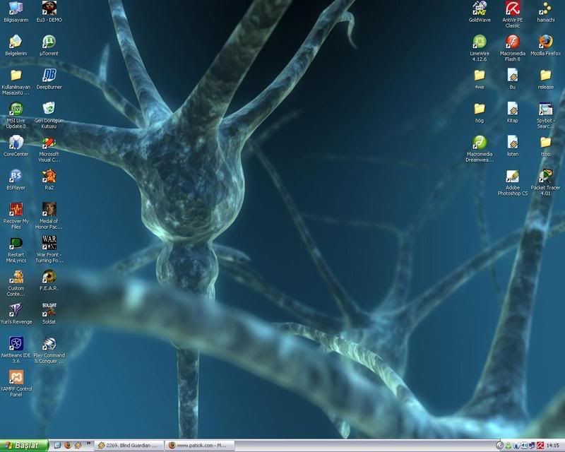Launch the Eu3 - DEMO shortcut
The image size is (565, 452).
point(49,12)
